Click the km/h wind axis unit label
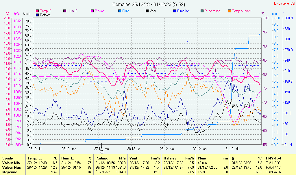Screen dimensions: 296x175 26,14
